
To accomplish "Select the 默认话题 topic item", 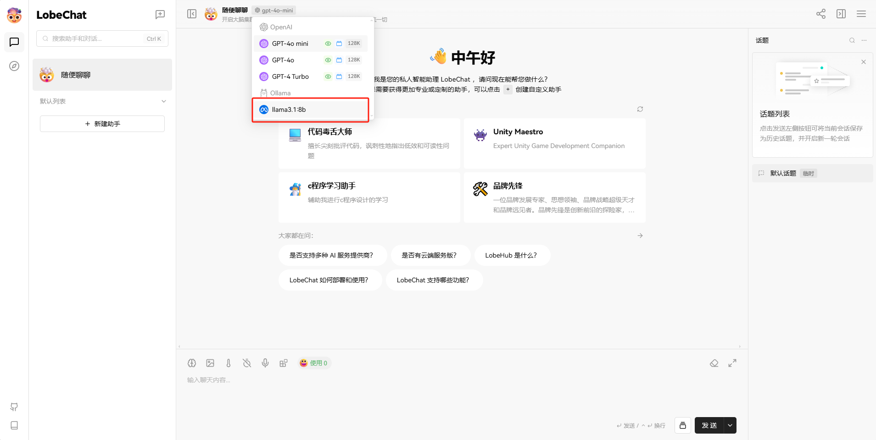I will (812, 173).
